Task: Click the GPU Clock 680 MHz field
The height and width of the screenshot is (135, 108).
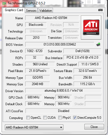Action: (34, 97)
